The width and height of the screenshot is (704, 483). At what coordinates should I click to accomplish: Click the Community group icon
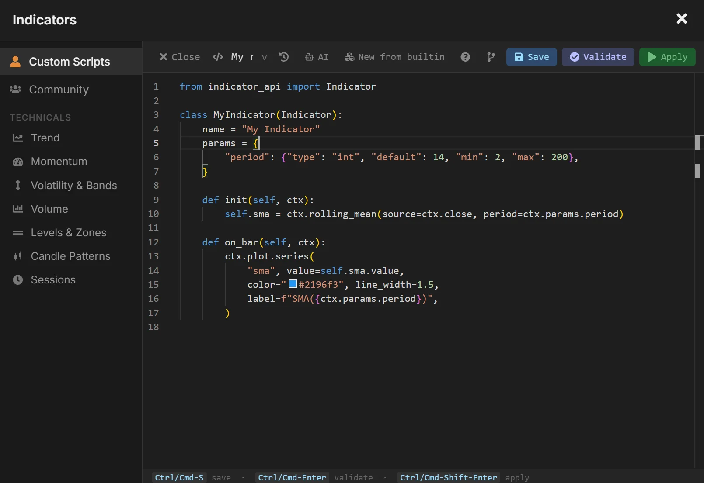15,89
